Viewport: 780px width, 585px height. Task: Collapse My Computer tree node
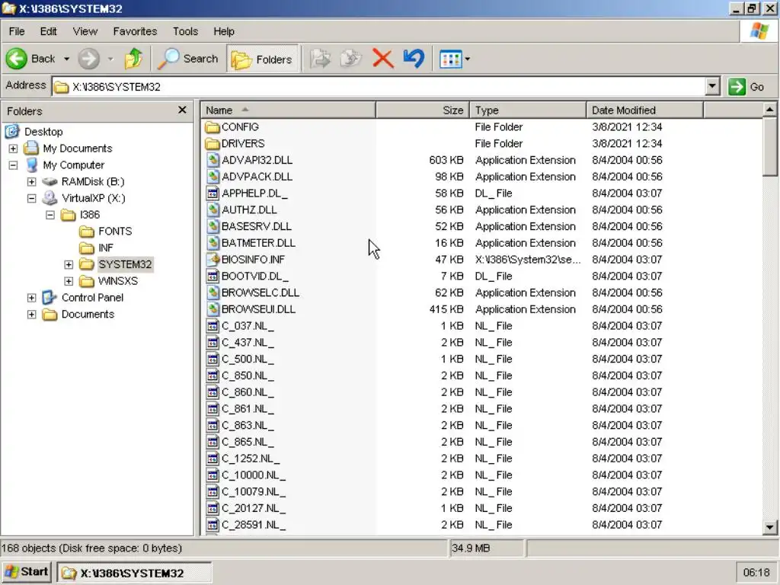tap(14, 165)
